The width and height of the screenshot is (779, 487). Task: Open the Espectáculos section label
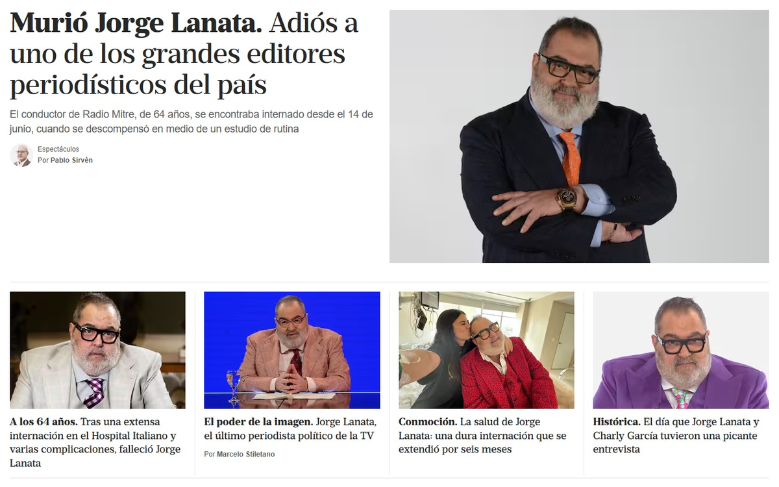point(58,149)
